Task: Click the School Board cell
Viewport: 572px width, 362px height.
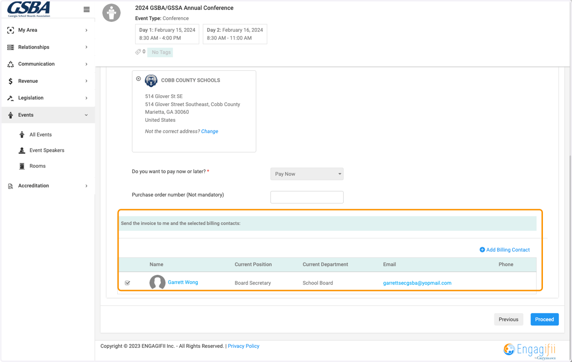Action: point(318,283)
